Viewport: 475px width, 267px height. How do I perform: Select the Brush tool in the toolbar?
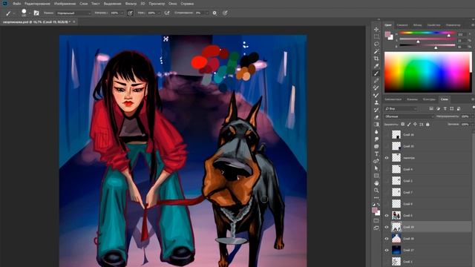click(376, 73)
